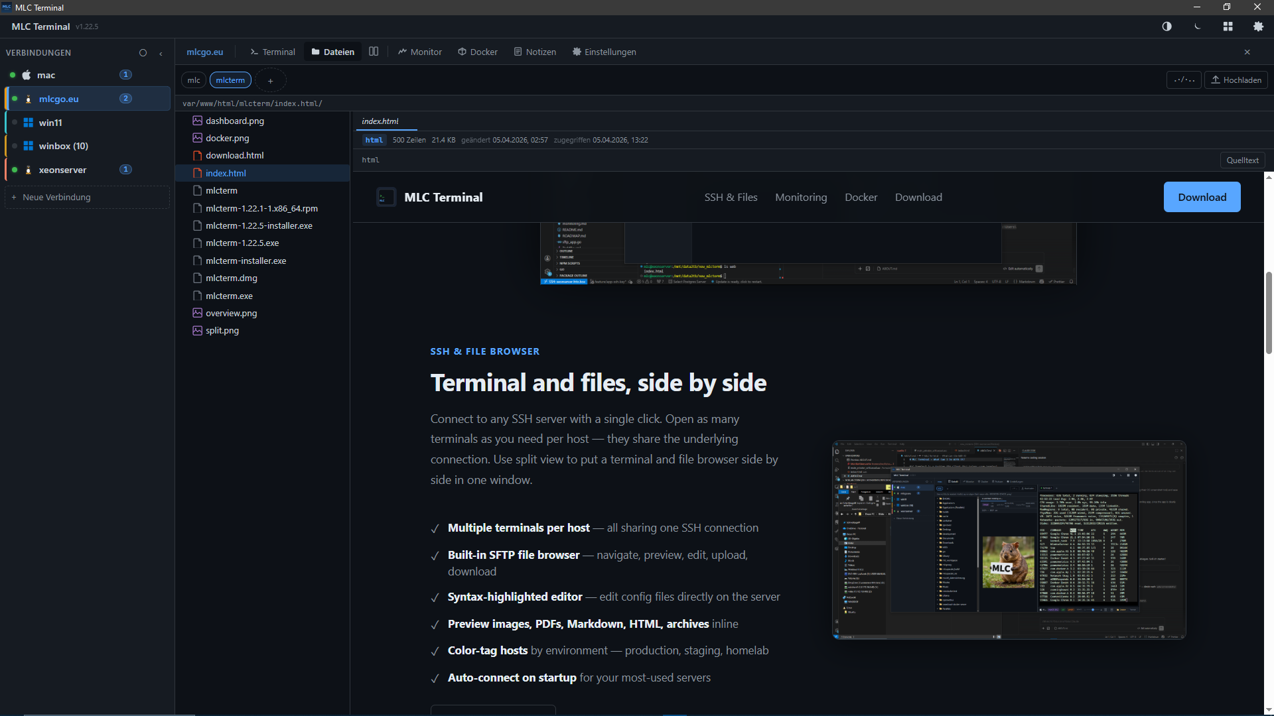Switch to Quelltext view

[x=1242, y=160]
